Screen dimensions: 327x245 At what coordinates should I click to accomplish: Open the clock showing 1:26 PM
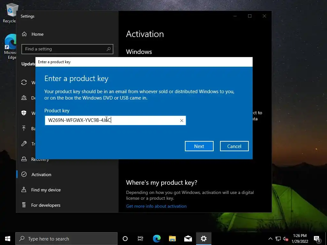(x=300, y=239)
